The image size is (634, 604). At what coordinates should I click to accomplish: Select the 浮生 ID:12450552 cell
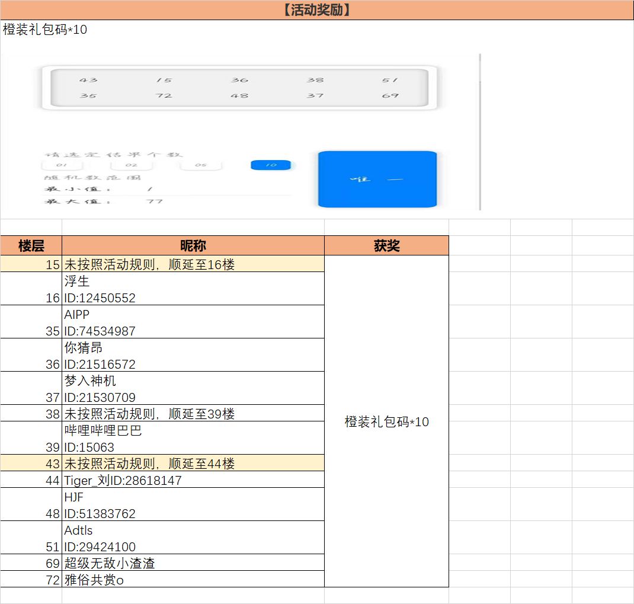[x=193, y=289]
